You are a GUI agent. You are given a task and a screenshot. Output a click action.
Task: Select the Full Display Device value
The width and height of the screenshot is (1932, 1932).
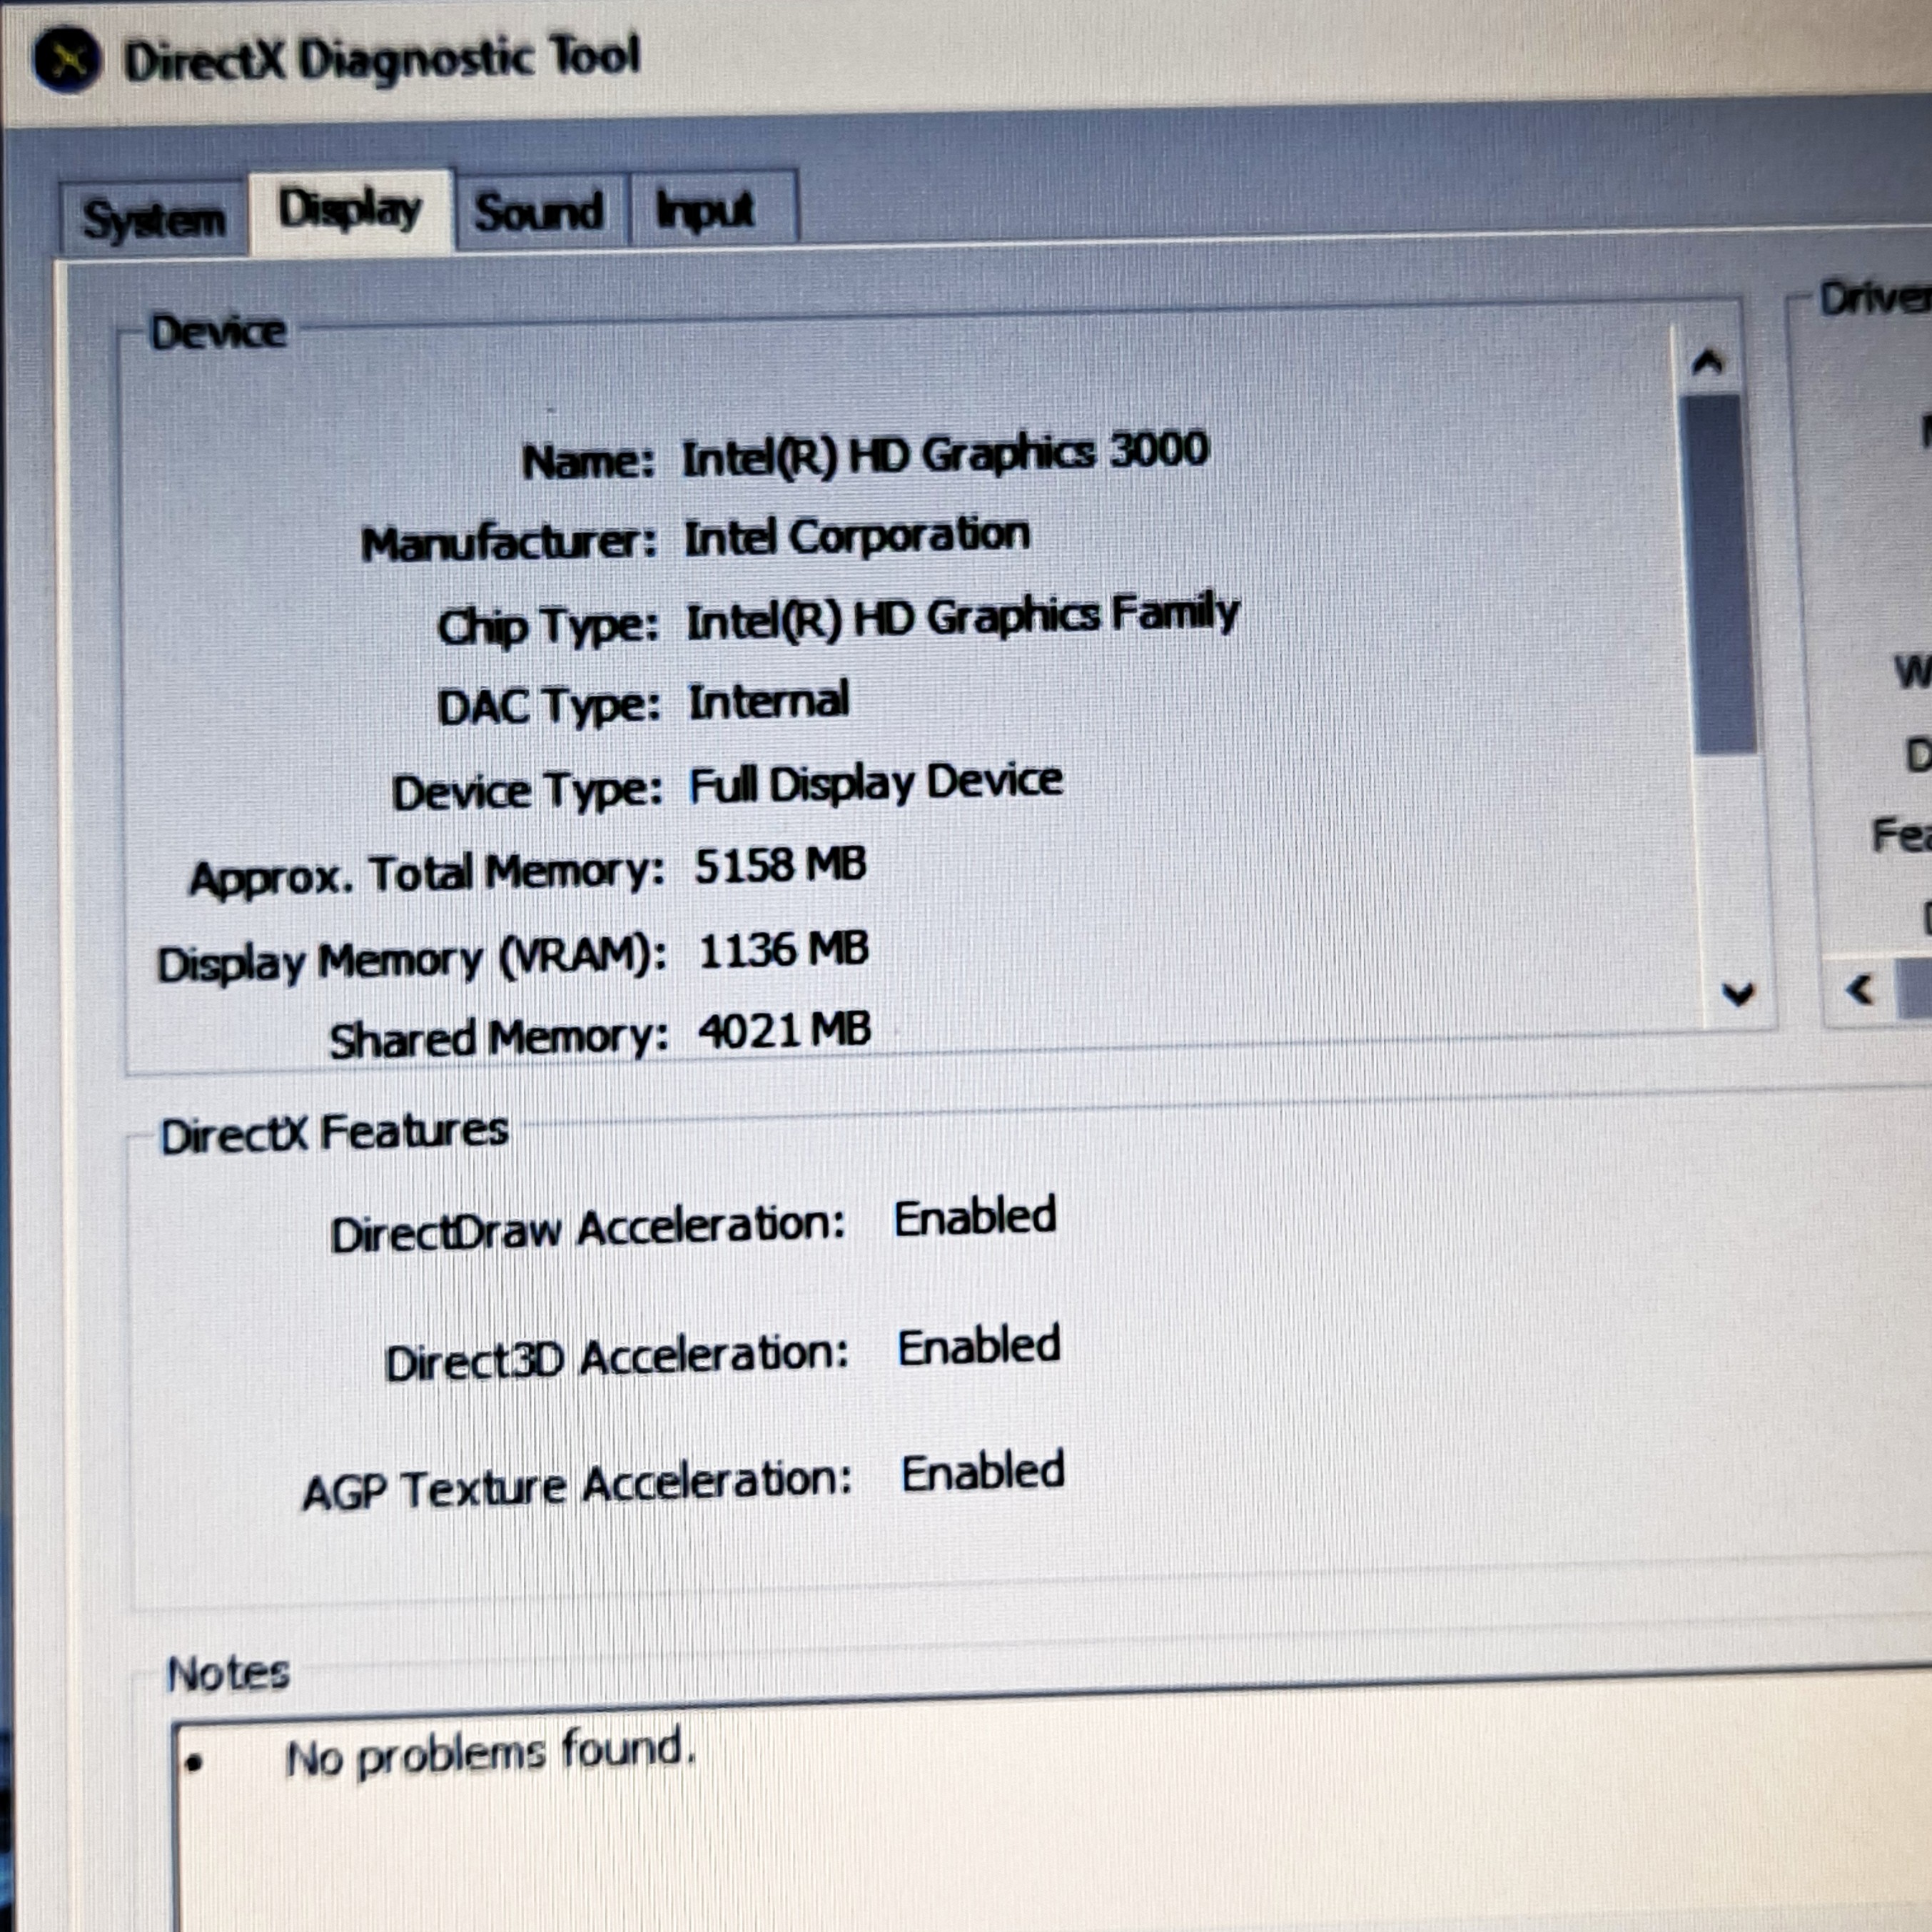(x=876, y=783)
